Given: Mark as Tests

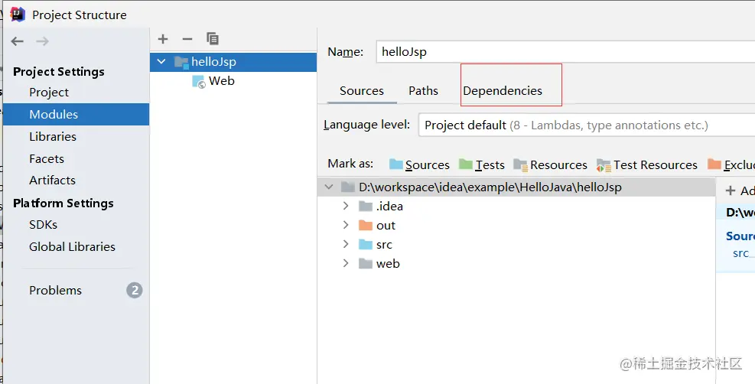Looking at the screenshot, I should coord(481,164).
